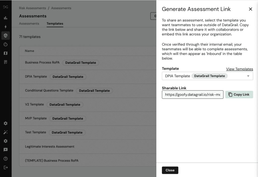This screenshot has height=177, width=258.
Task: Open the checklist icon in sidebar
Action: [x=6, y=62]
